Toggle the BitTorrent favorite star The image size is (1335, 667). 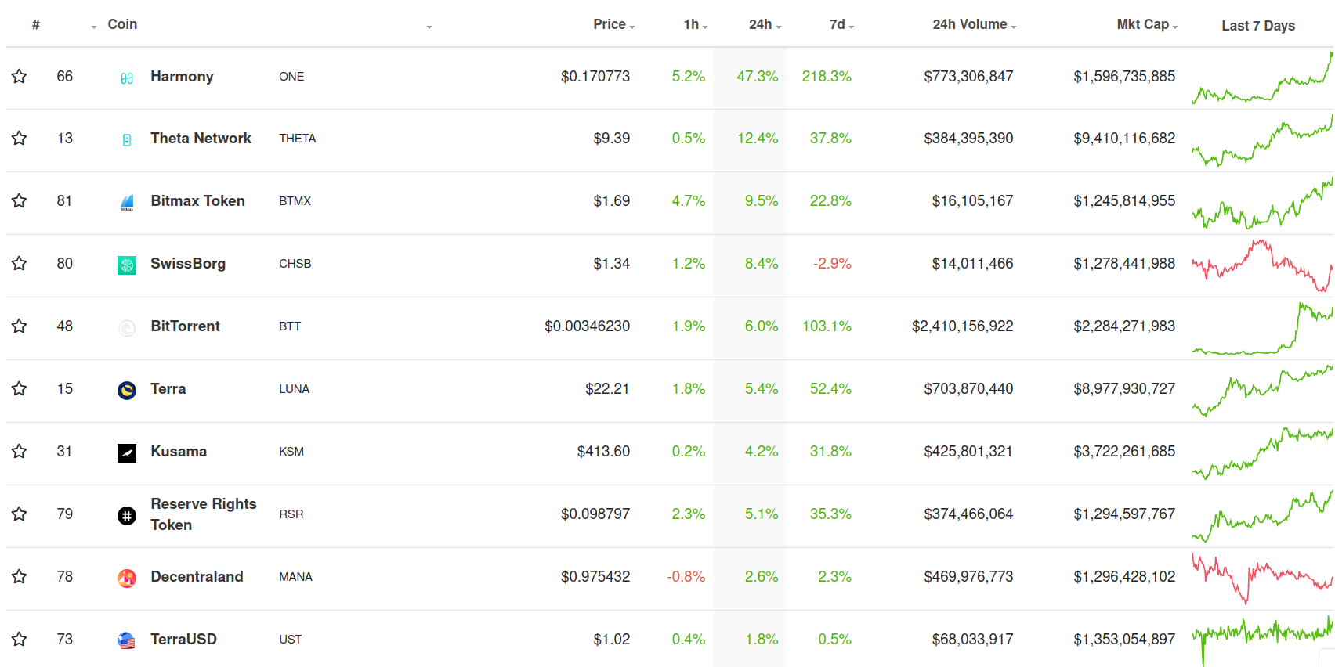[20, 326]
